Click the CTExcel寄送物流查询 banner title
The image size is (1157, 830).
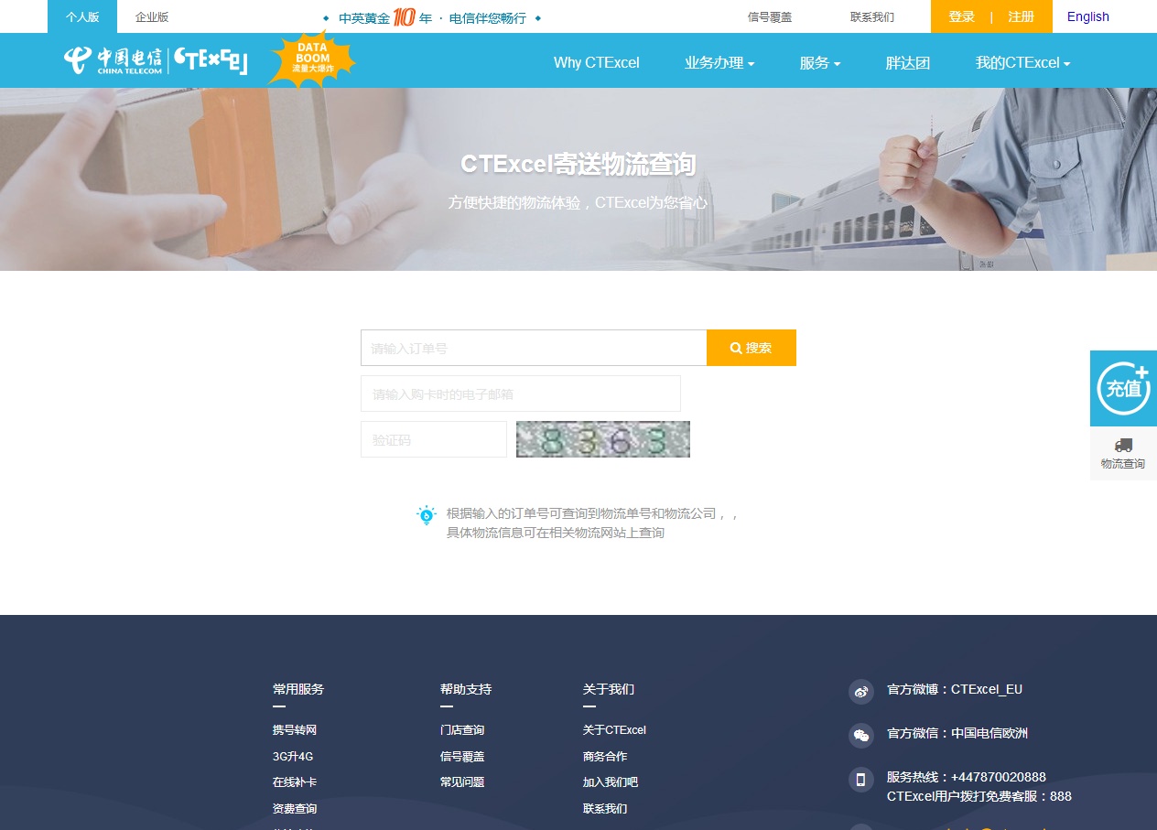(578, 164)
